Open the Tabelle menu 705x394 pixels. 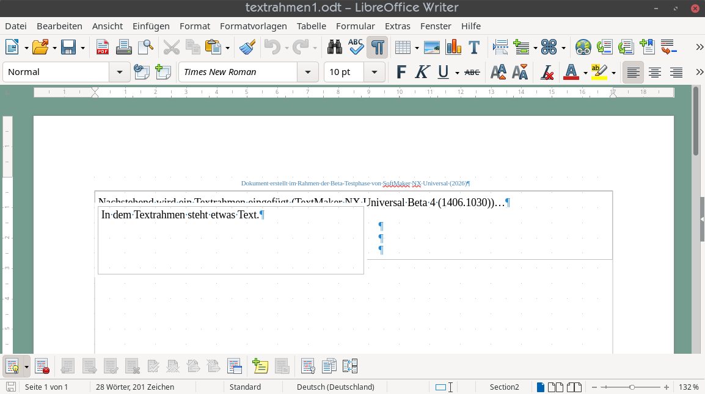tap(312, 26)
